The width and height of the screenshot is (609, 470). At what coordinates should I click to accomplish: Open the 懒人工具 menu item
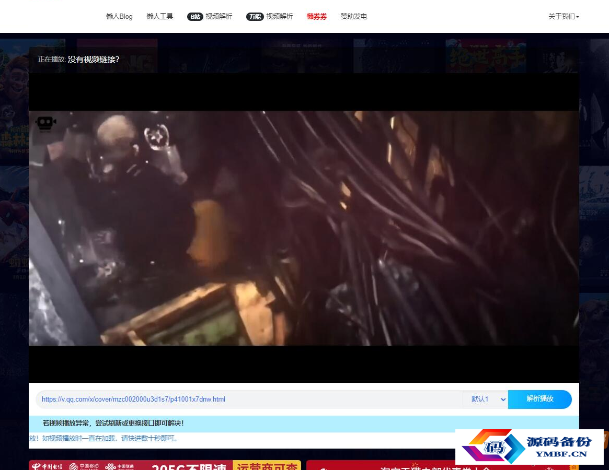(159, 16)
